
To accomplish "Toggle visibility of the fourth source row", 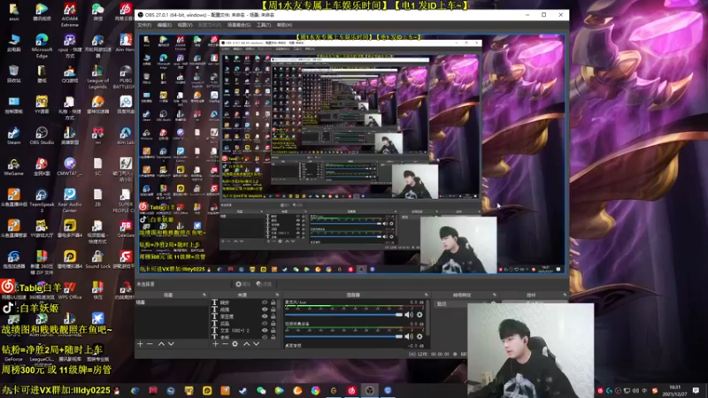I will point(265,324).
